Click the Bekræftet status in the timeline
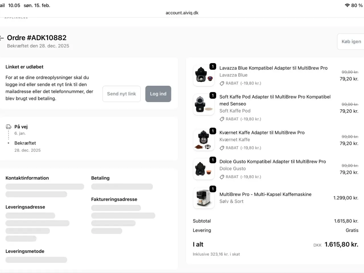Viewport: 364px width, 273px height. [25, 143]
